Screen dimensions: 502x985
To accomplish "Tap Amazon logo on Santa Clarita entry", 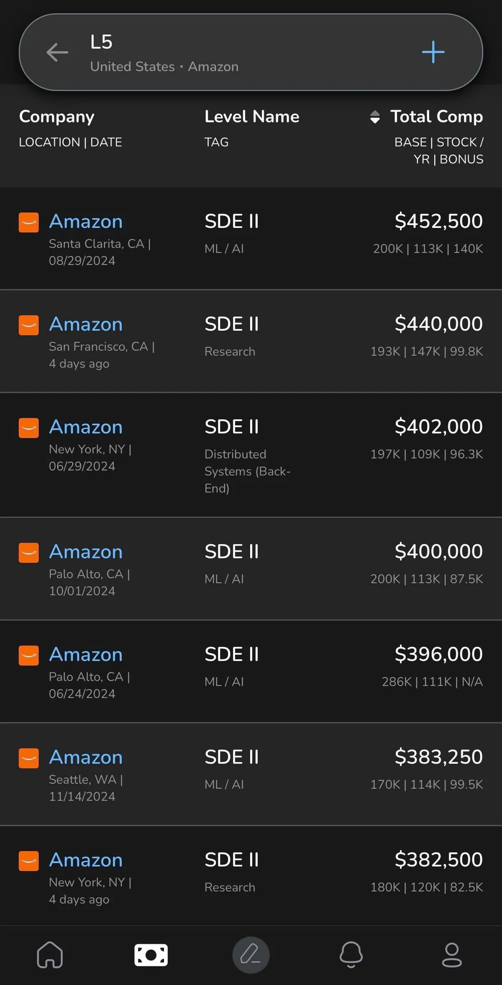I will click(29, 222).
